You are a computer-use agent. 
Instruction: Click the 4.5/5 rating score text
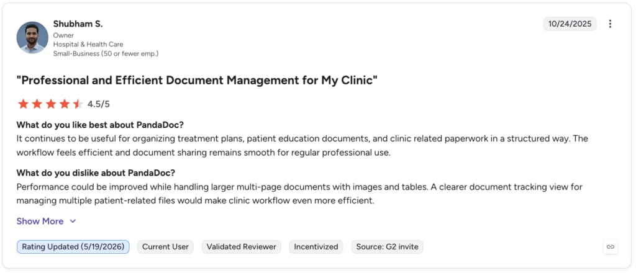(x=99, y=104)
